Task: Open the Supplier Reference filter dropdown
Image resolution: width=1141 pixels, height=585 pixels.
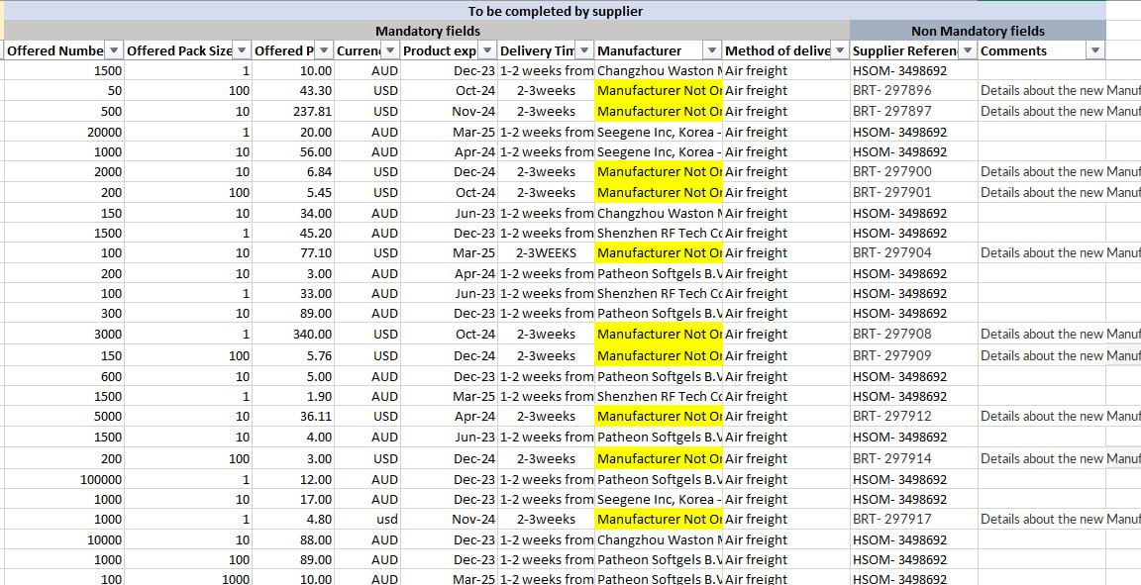Action: point(968,50)
